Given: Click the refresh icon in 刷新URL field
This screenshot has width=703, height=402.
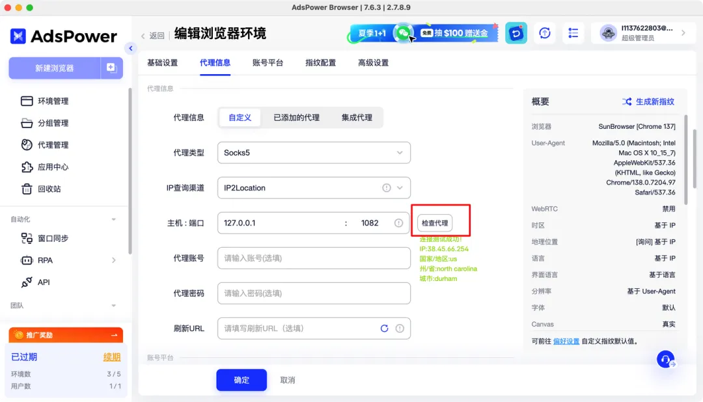Looking at the screenshot, I should click(384, 328).
